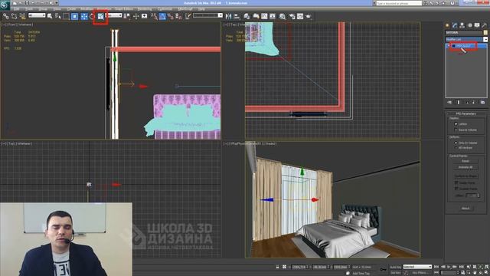Click the Pin Stack icon
The image size is (490, 276).
(x=449, y=102)
